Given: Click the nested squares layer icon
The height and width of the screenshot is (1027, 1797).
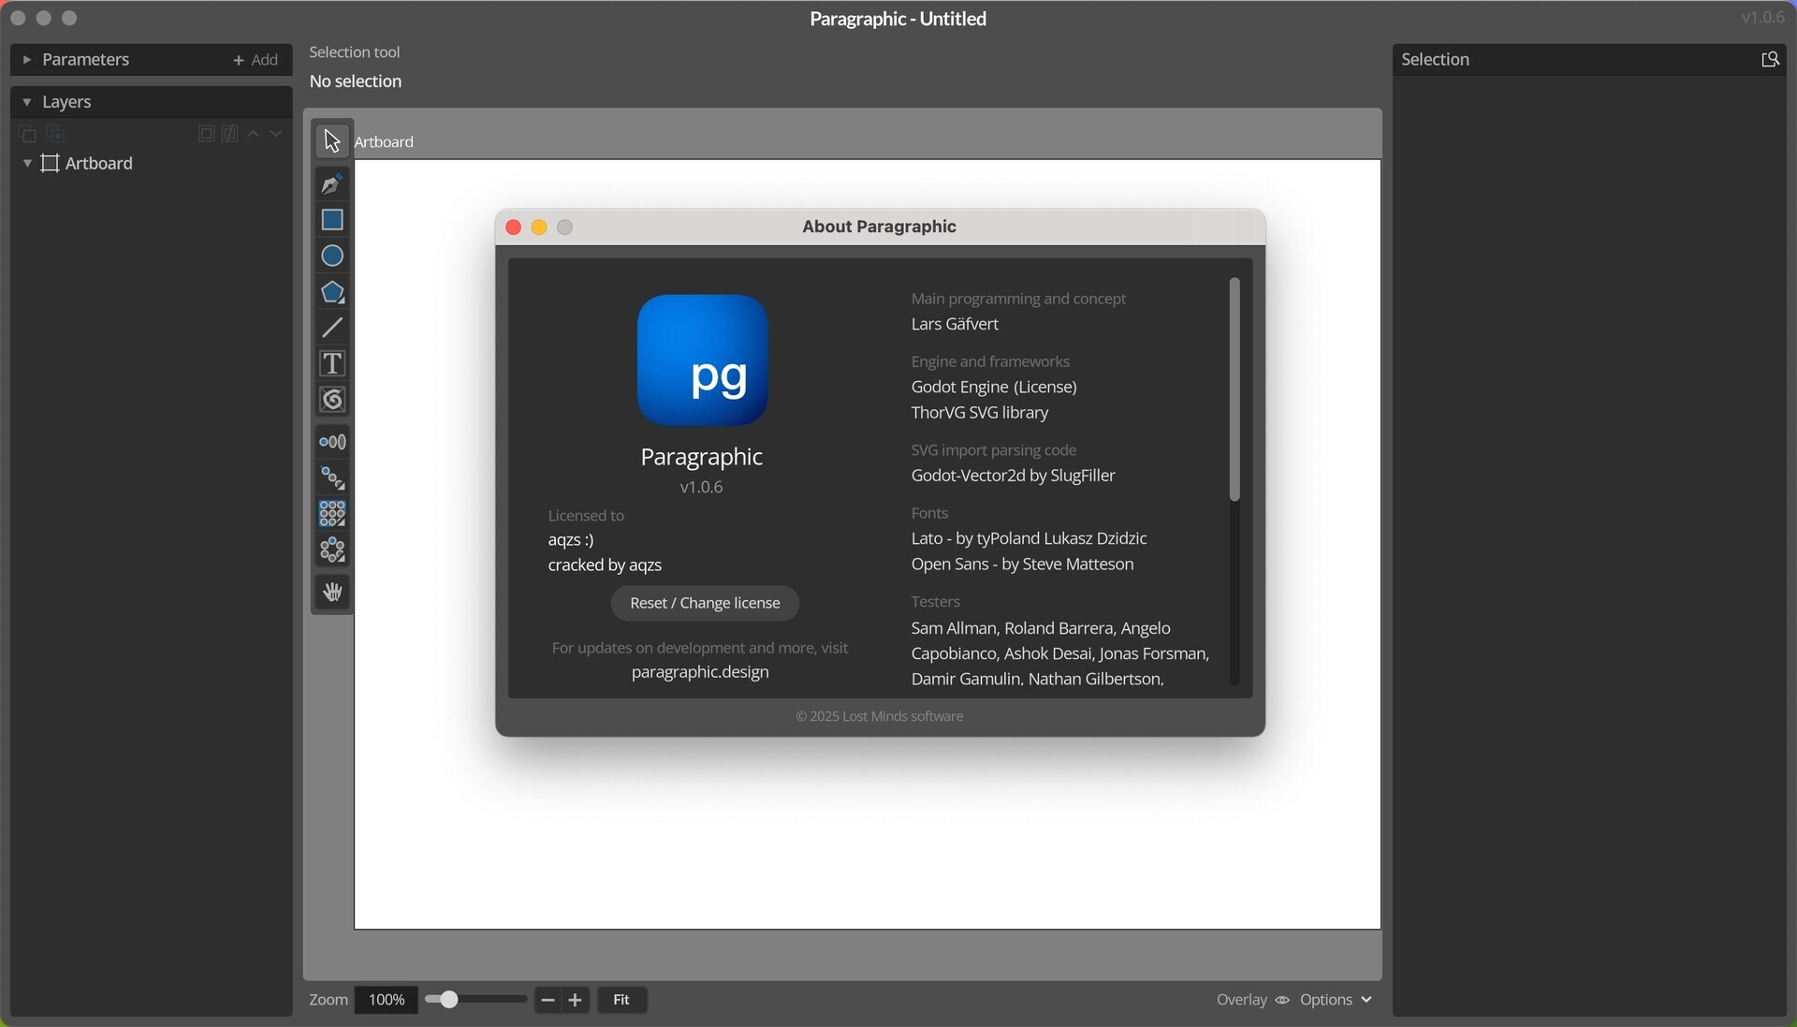Looking at the screenshot, I should coord(206,135).
